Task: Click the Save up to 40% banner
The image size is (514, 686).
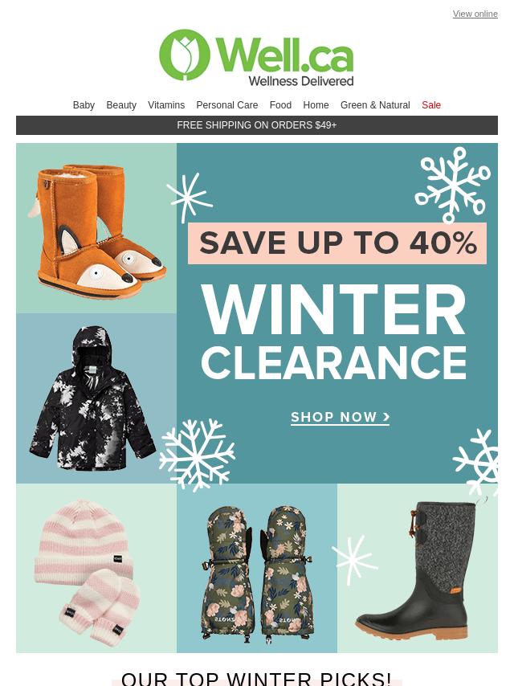Action: click(337, 243)
